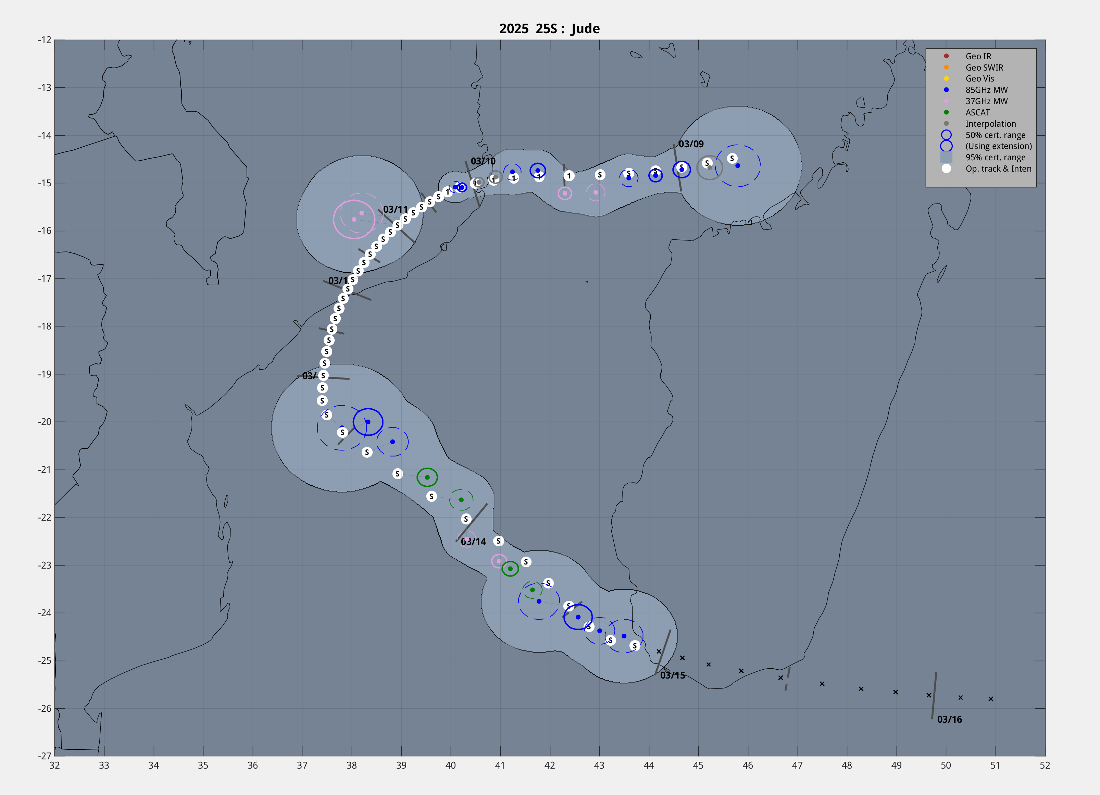Click the orange Geo SWIR legend dot

946,67
